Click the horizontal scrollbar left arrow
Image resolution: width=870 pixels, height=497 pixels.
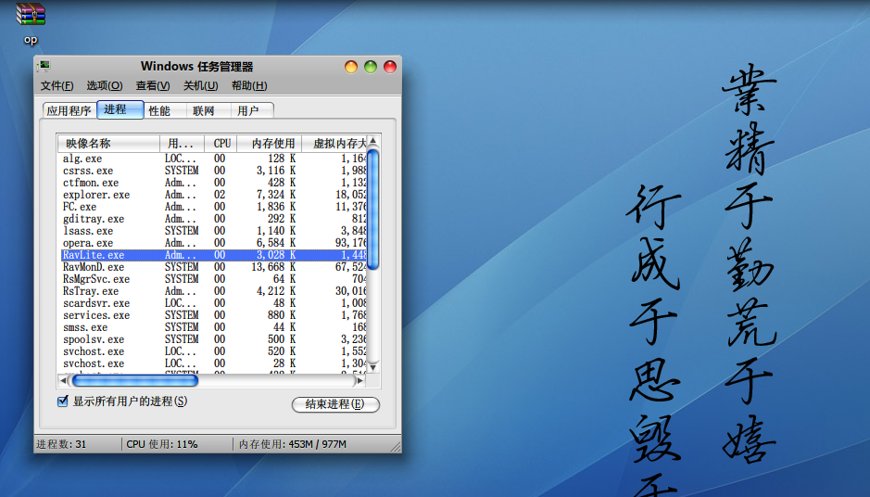click(x=63, y=380)
